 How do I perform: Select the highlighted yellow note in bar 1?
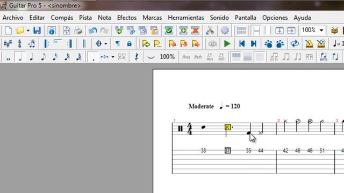click(x=228, y=127)
